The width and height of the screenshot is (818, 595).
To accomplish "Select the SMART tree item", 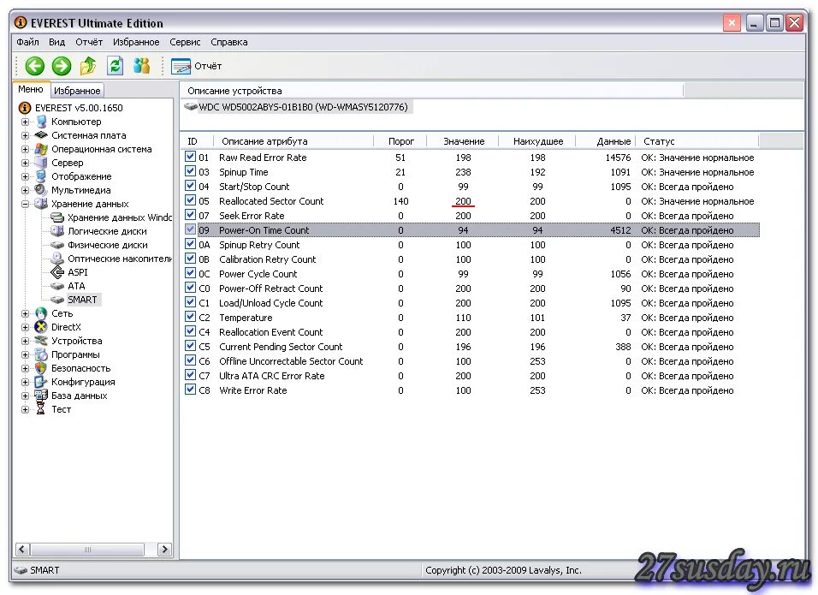I will pyautogui.click(x=82, y=300).
